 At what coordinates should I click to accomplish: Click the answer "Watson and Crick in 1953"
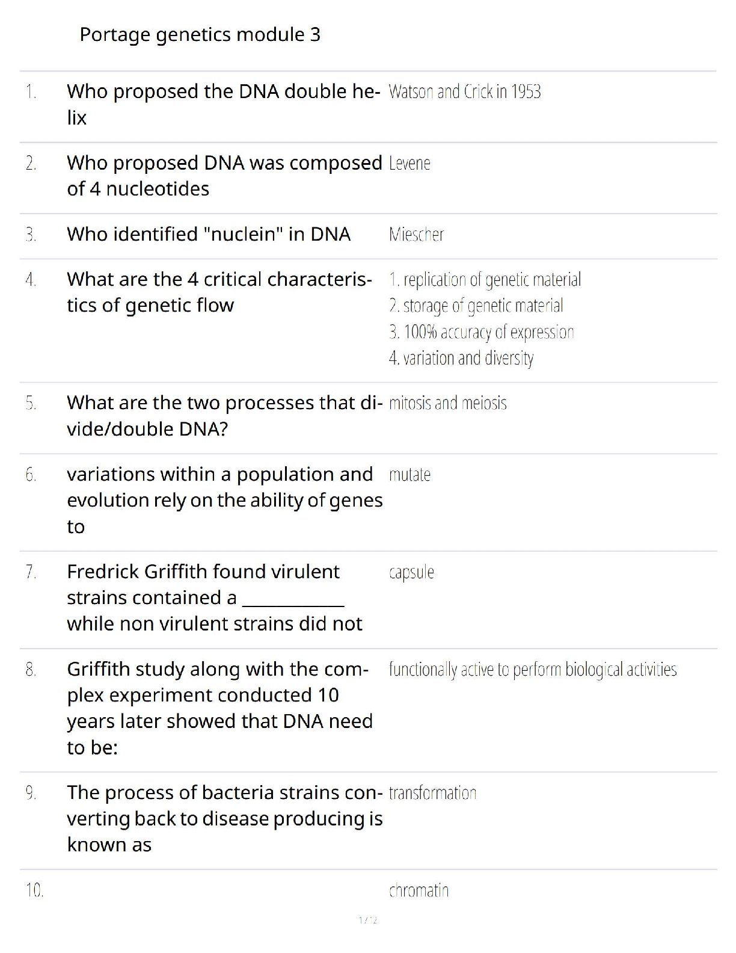coord(464,92)
